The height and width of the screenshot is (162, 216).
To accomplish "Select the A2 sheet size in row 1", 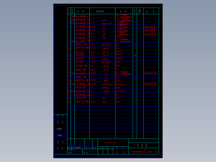I will (x=73, y=16).
